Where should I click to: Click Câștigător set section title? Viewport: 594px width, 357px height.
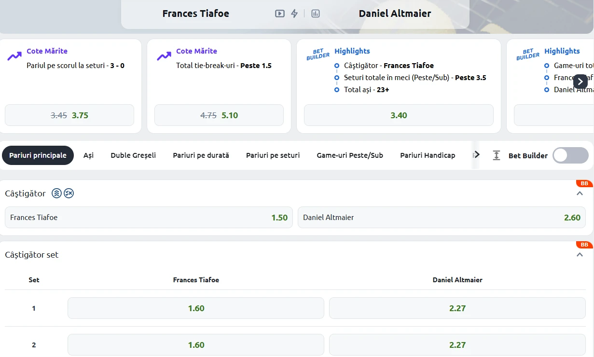tap(31, 255)
